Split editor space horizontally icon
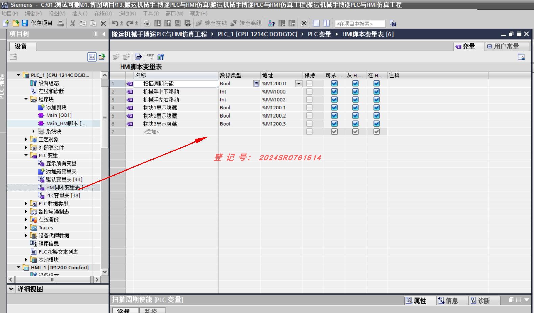The image size is (534, 313). click(316, 23)
